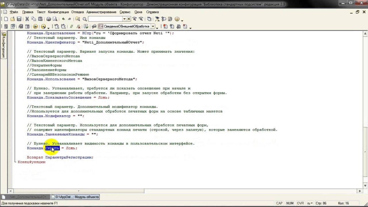Expand the СведенияОВнешнейОбработке procedure dropdown
Screen dimensions: 368x207
153,26
